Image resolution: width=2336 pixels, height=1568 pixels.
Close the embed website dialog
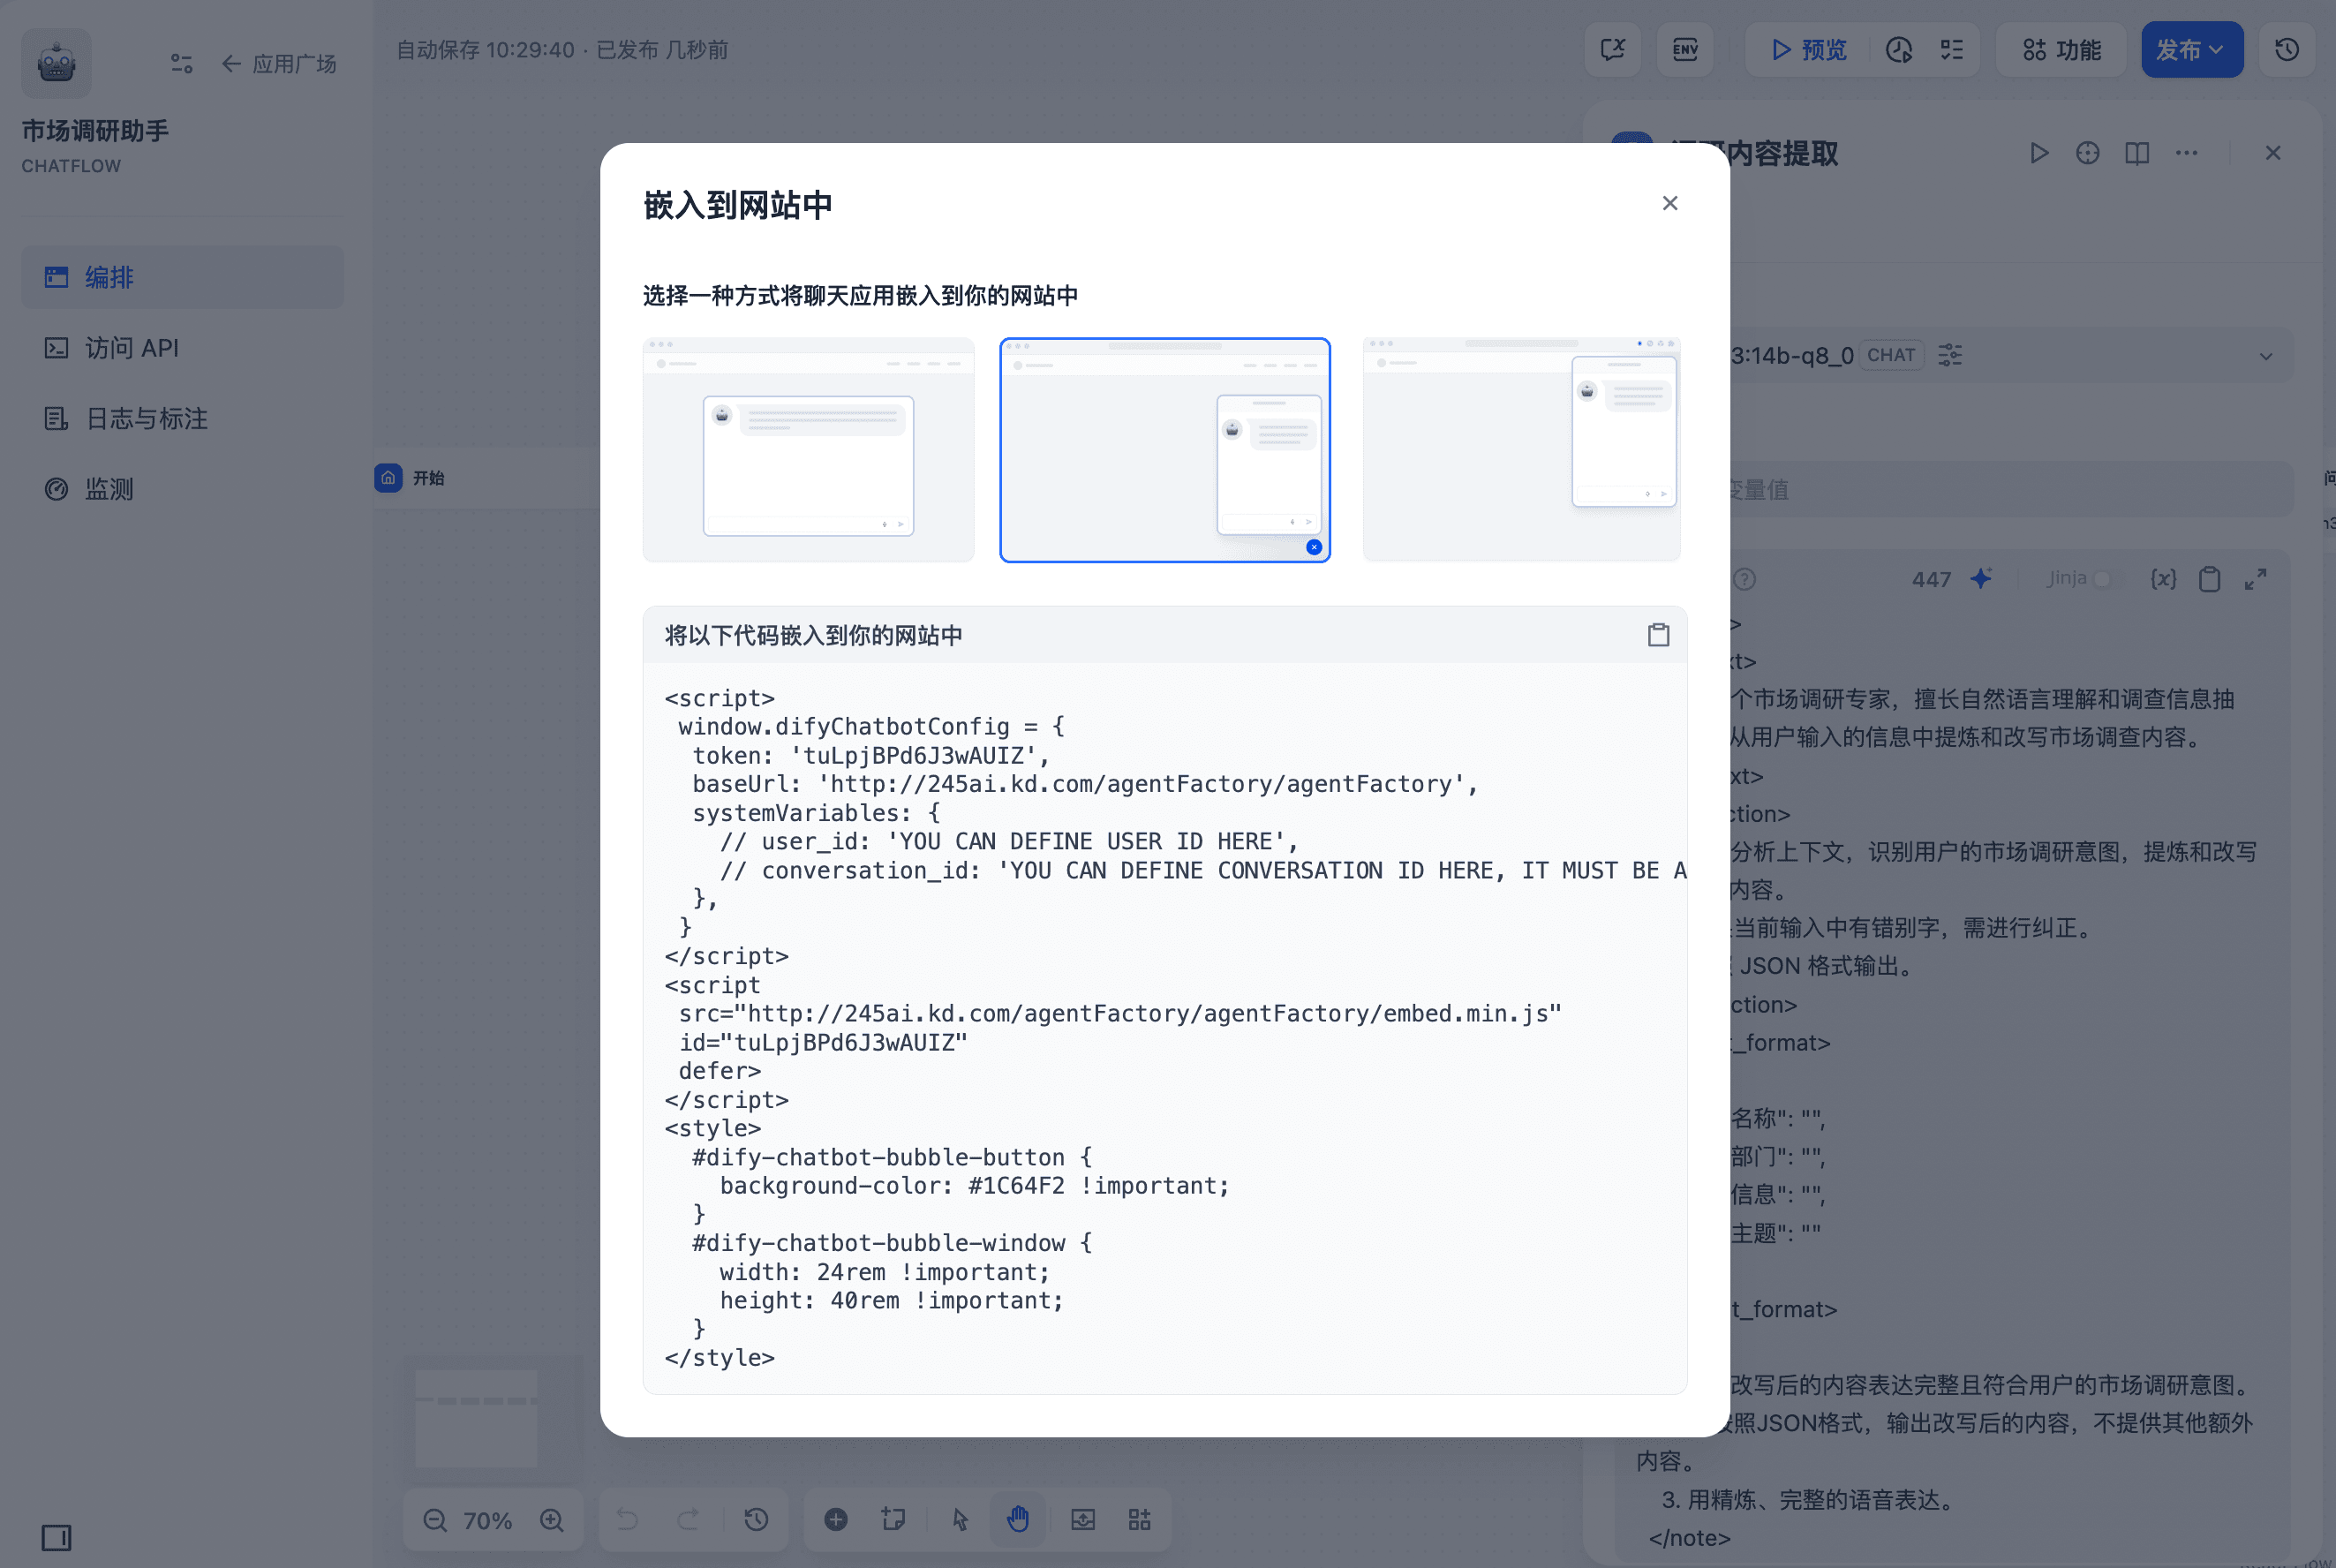click(x=1669, y=204)
